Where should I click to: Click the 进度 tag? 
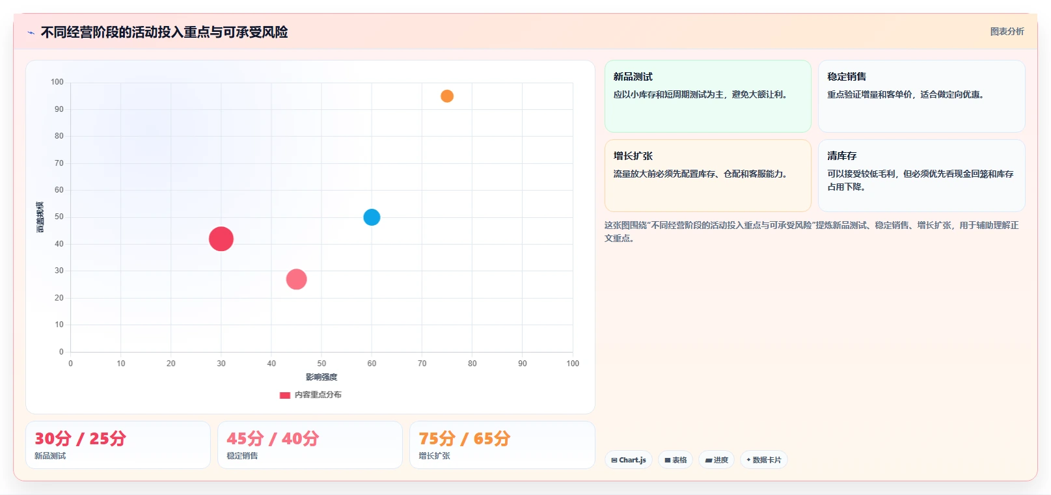pyautogui.click(x=717, y=460)
